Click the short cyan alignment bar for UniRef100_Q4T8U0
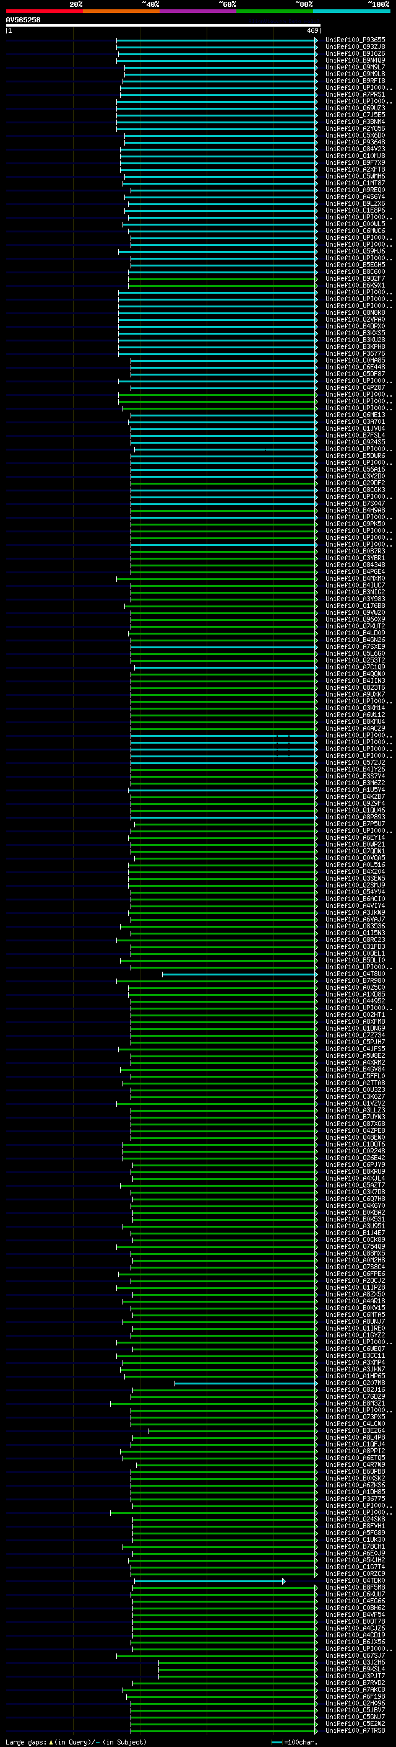The width and height of the screenshot is (396, 1747). [x=239, y=974]
